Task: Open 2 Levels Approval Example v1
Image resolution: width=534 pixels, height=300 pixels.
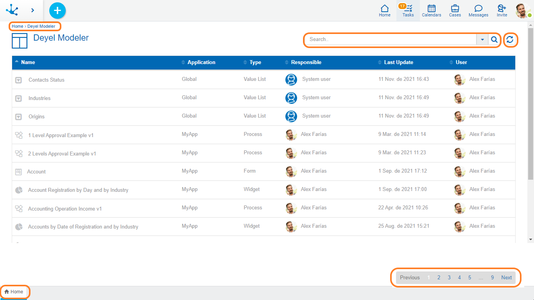Action: point(62,154)
